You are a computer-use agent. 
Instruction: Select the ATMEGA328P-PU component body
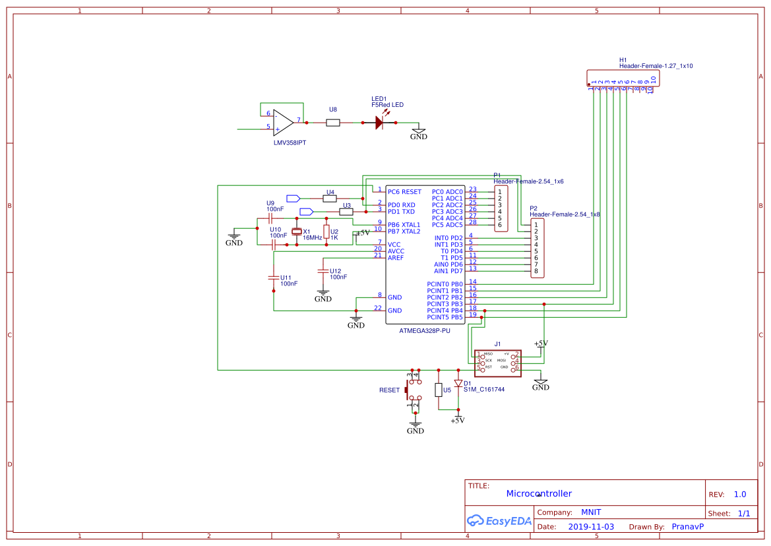424,254
